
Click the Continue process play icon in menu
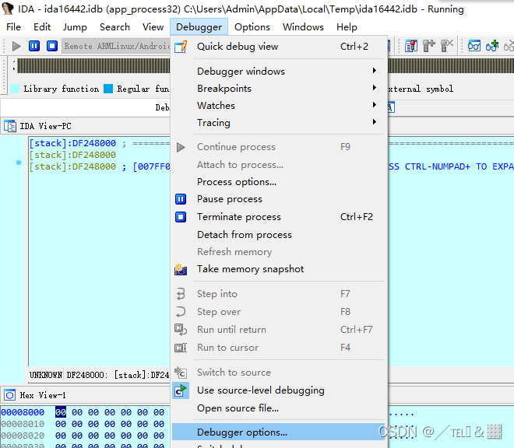[181, 147]
